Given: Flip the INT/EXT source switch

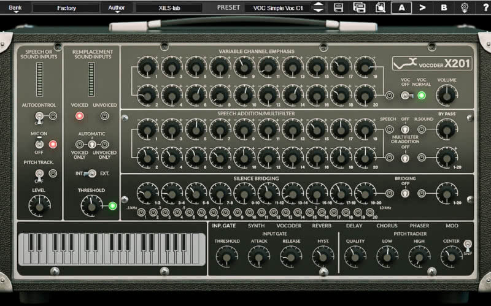Looking at the screenshot, I should [91, 174].
